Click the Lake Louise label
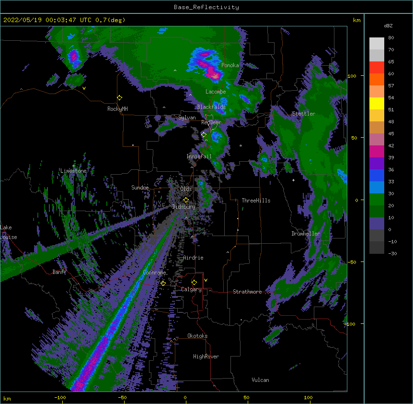This screenshot has width=413, height=404. 8,232
